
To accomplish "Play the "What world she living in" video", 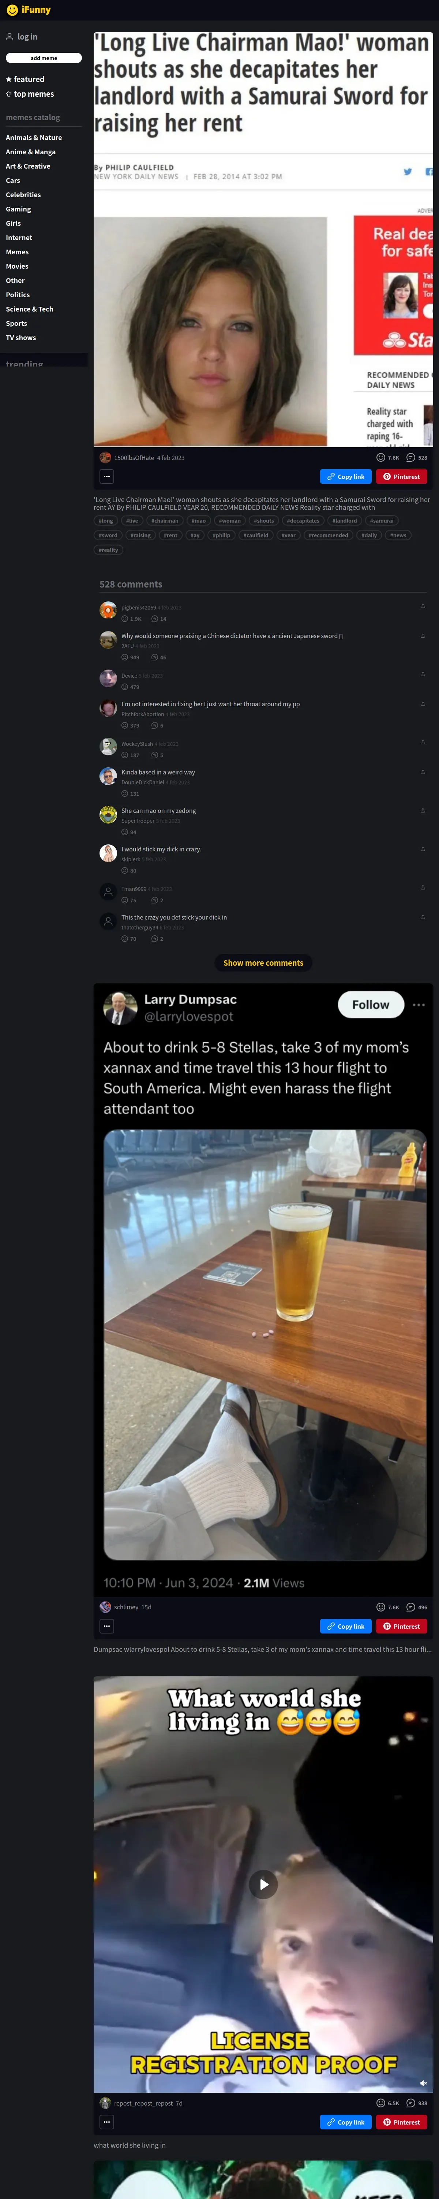I will [263, 1884].
